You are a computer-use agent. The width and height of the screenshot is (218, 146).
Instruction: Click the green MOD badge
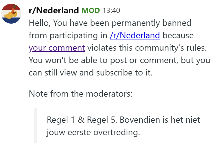(x=91, y=11)
